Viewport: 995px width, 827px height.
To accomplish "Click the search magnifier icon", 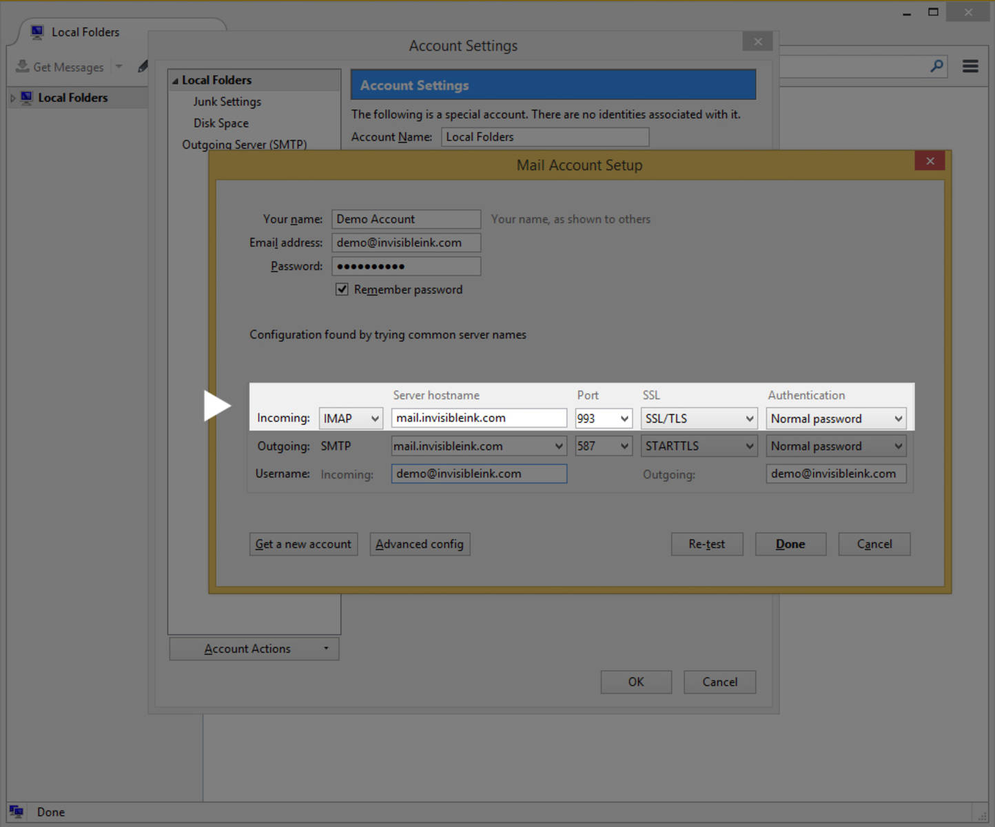I will [936, 66].
